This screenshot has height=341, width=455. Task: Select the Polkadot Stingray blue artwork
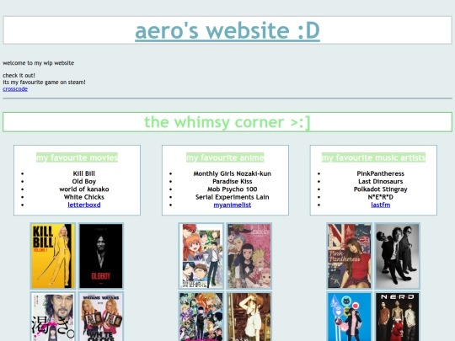click(x=350, y=317)
